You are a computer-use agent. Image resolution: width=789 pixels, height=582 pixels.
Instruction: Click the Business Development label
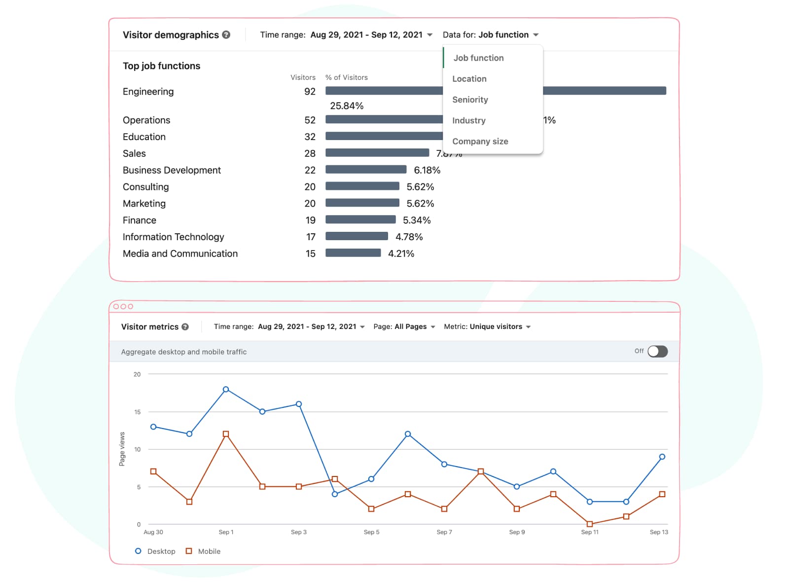[x=172, y=170]
